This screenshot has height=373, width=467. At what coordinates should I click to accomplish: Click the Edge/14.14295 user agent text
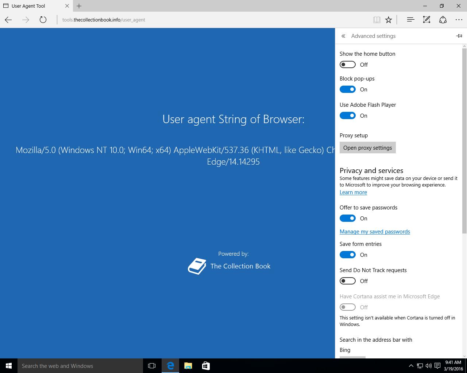(233, 161)
